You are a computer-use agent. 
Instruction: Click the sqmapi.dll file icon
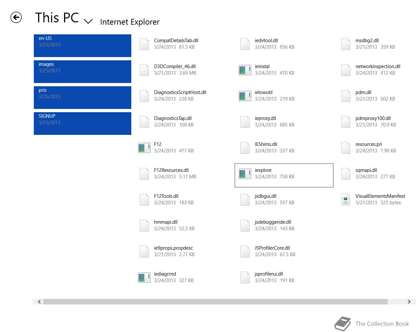point(346,174)
